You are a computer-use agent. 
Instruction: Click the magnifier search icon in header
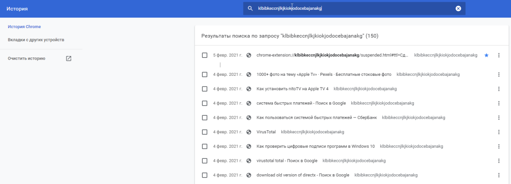(250, 9)
